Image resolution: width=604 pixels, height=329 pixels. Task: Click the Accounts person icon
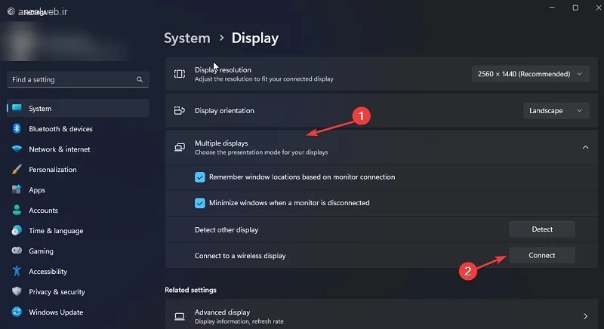click(x=17, y=210)
